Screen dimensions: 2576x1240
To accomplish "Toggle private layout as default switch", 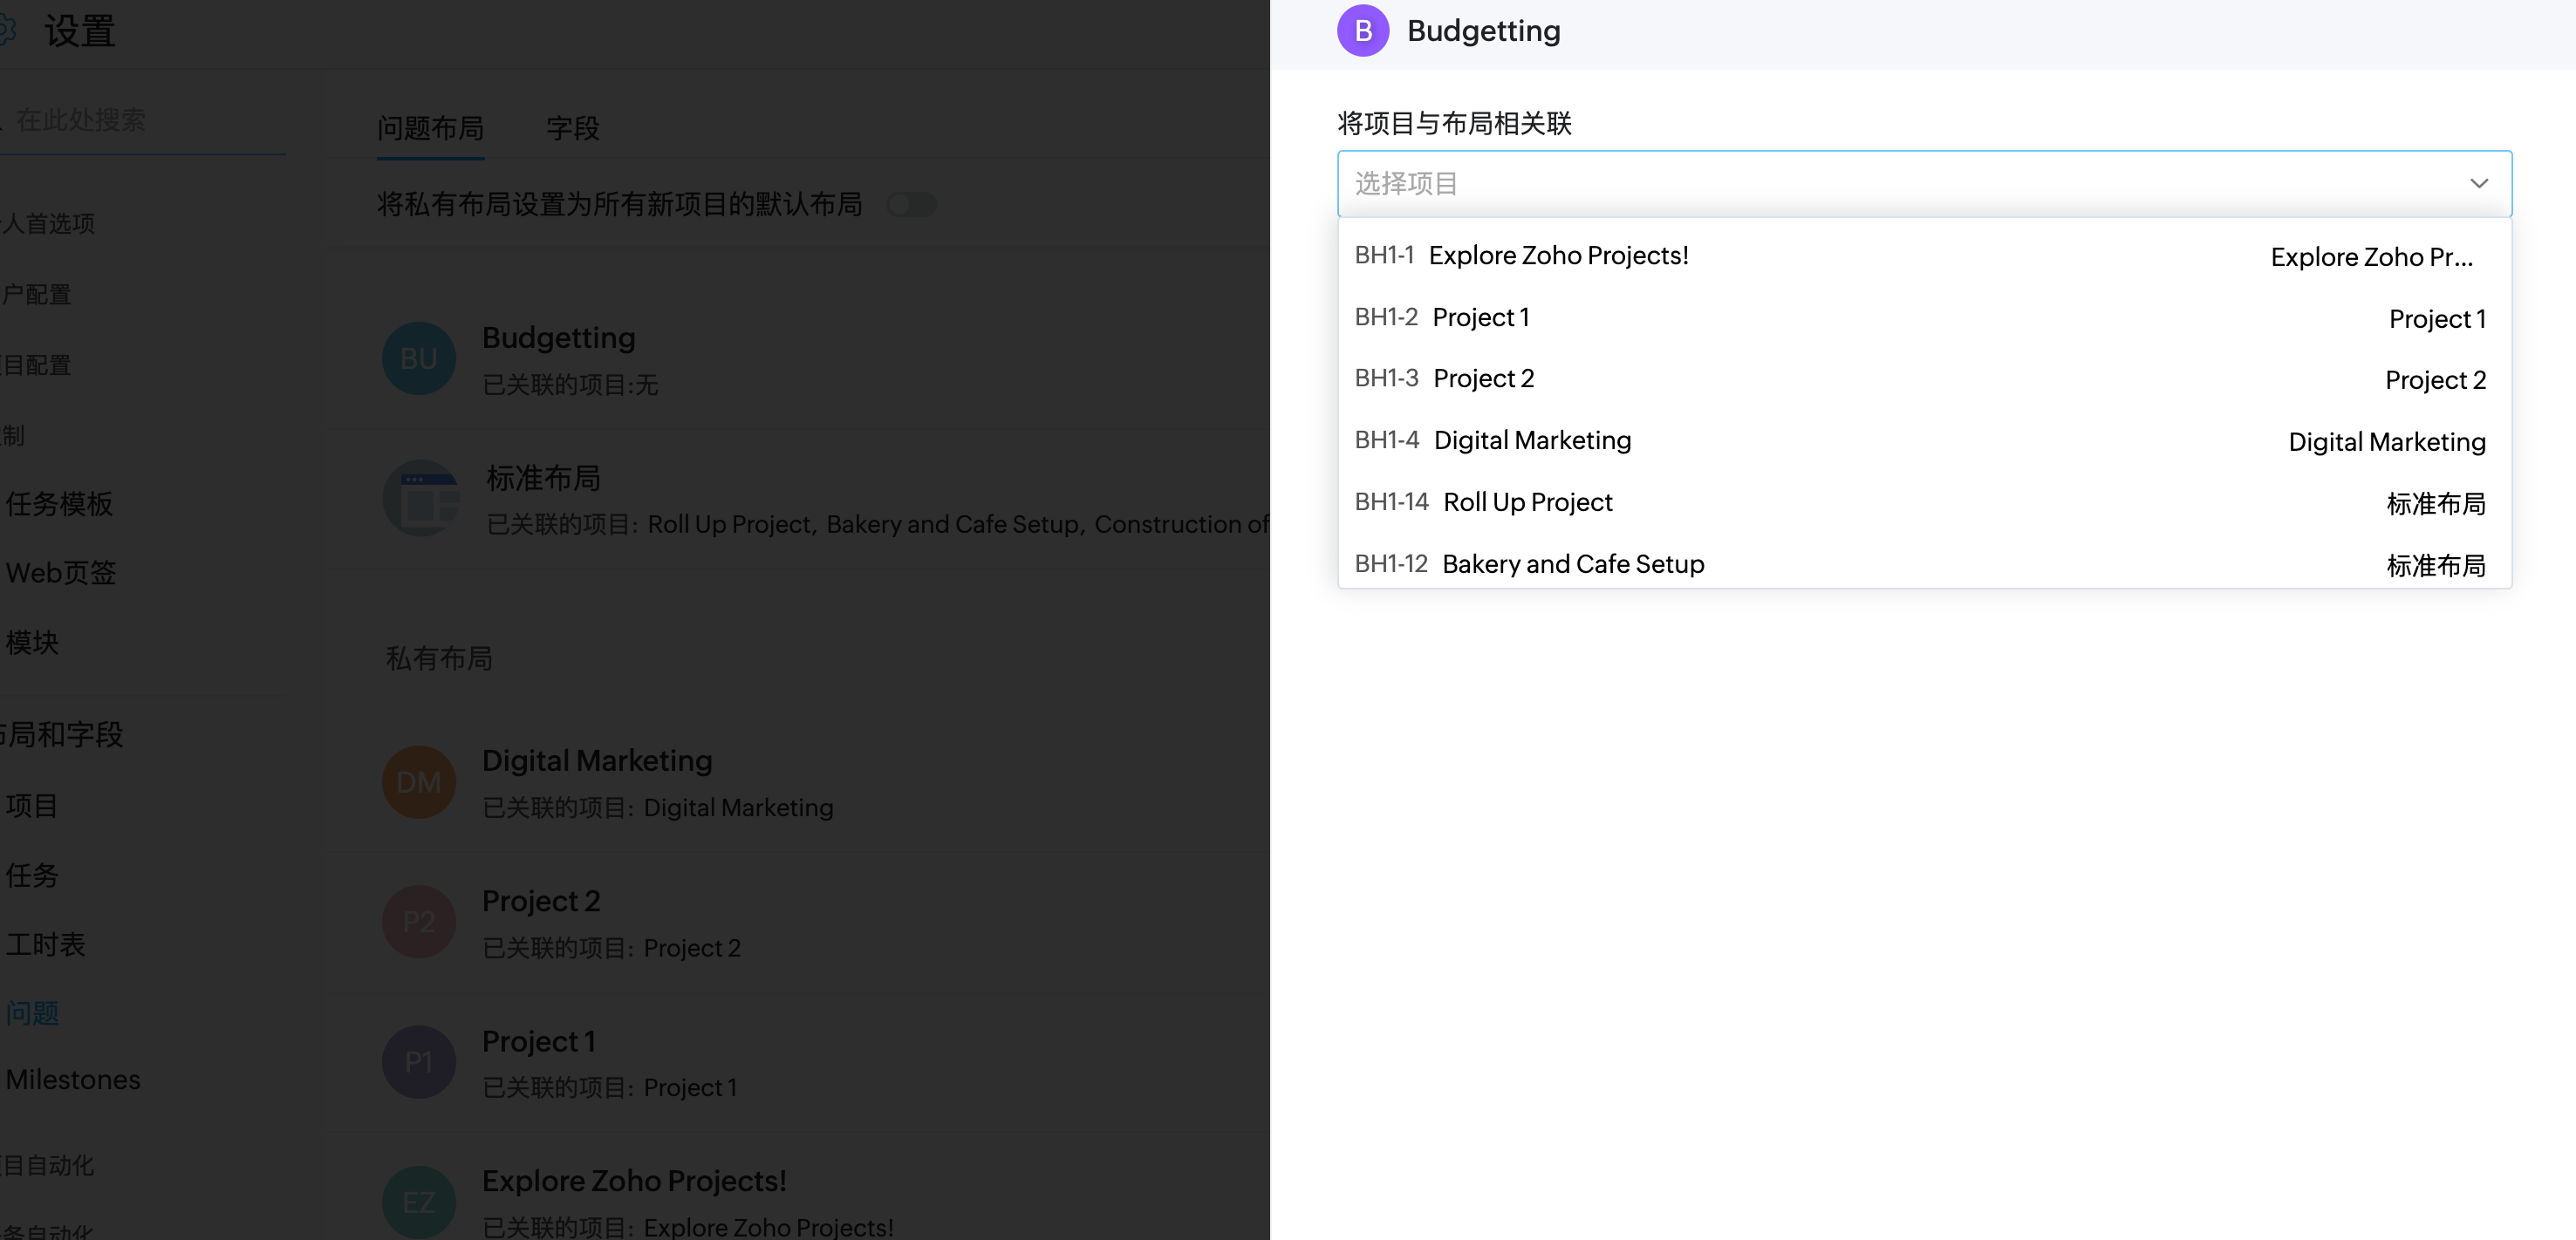I will tap(911, 205).
